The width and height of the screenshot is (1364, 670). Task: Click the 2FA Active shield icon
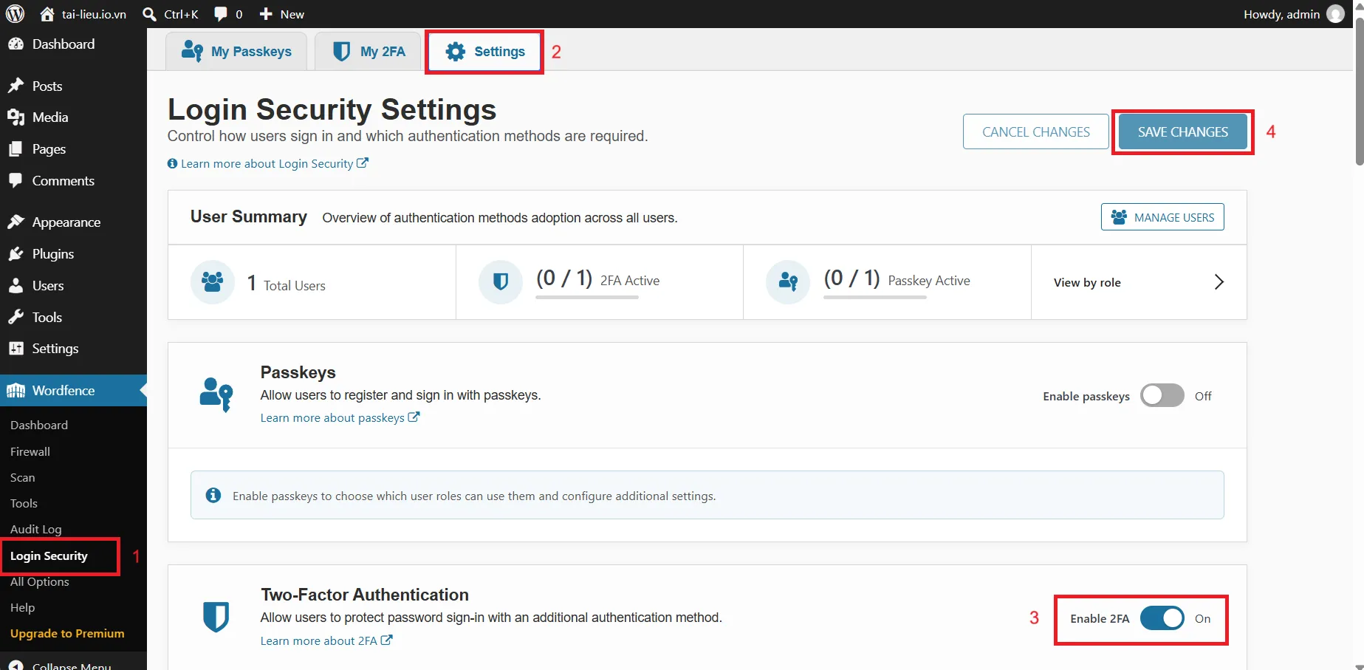[x=501, y=281]
